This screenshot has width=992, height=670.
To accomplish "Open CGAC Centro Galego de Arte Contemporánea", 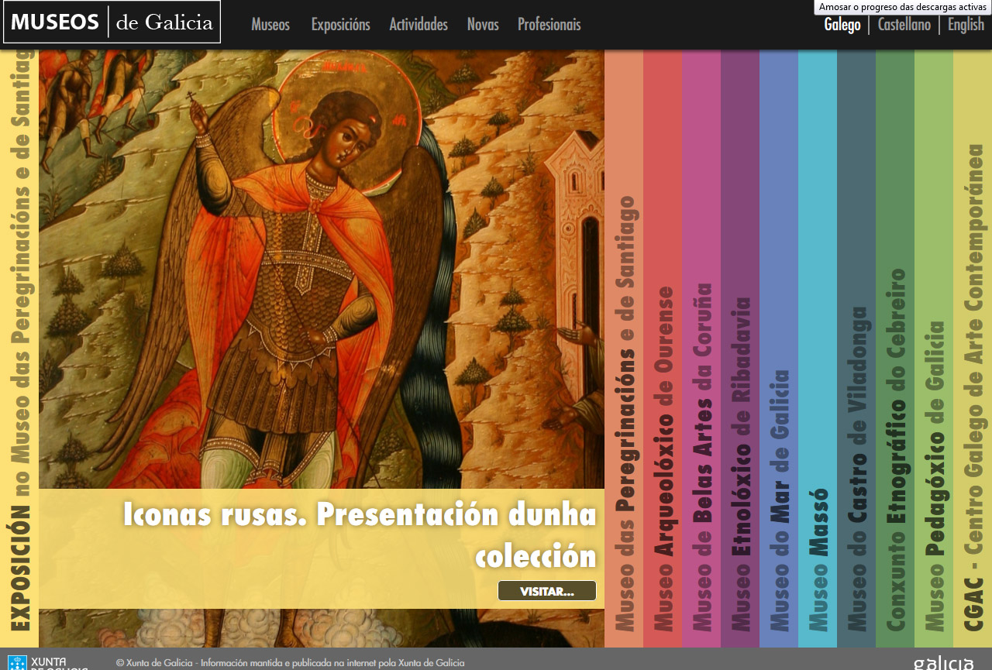I will point(973,349).
